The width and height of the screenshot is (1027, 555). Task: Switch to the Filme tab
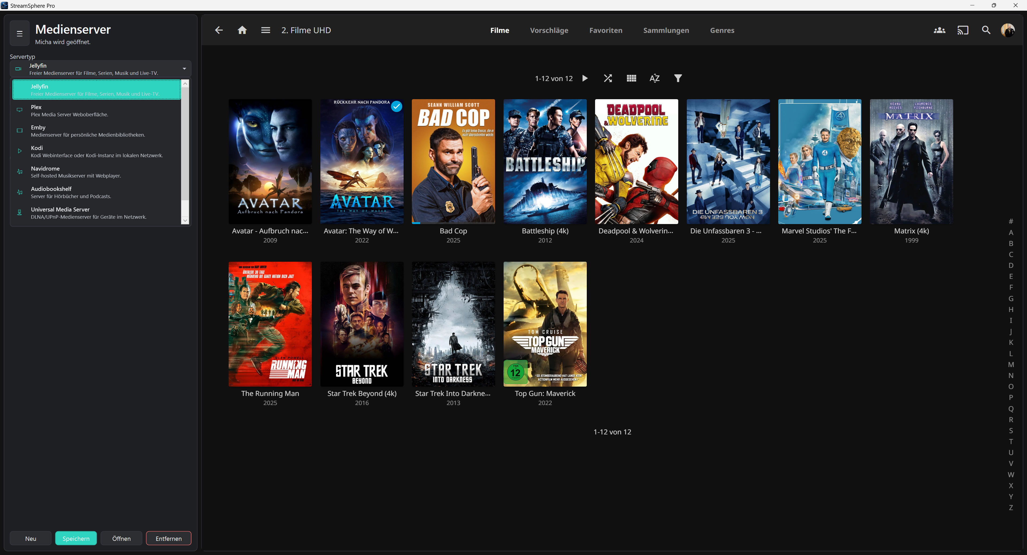[500, 30]
